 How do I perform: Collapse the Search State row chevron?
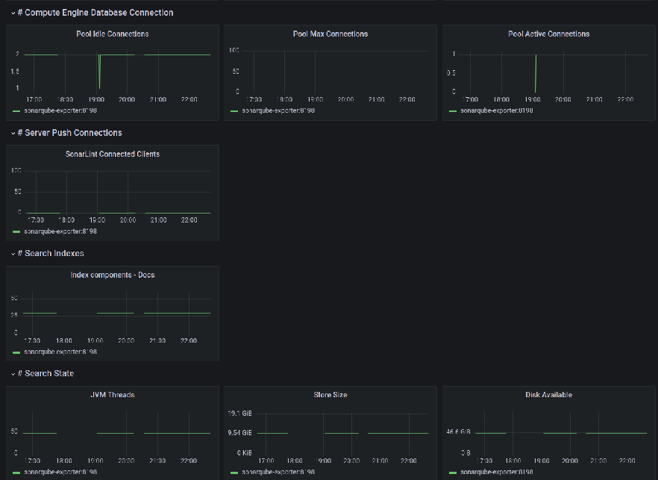(13, 374)
